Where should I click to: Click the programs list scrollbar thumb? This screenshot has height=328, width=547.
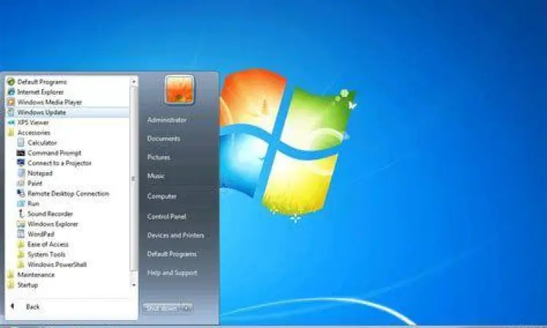(133, 179)
